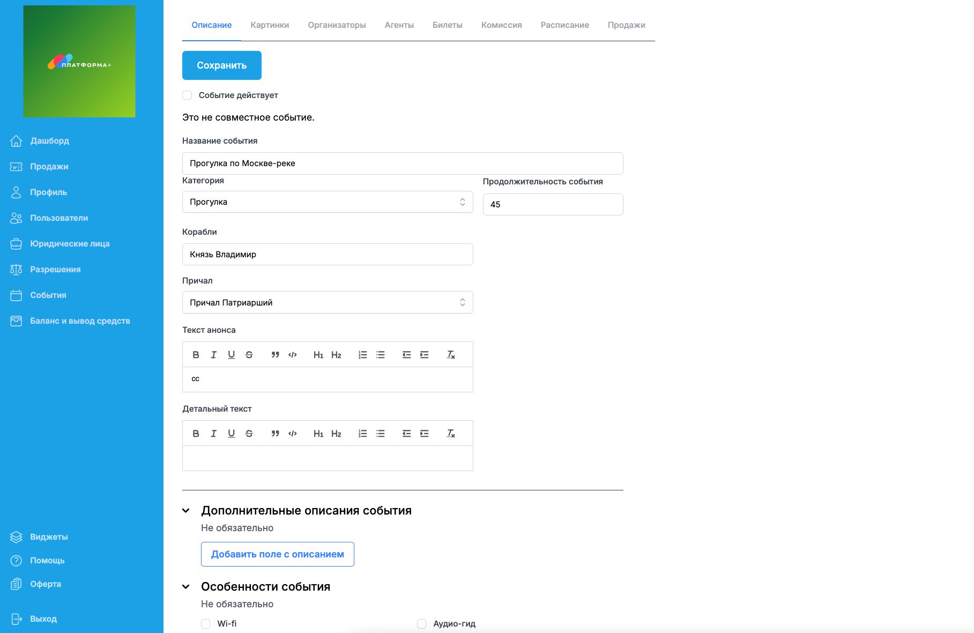The width and height of the screenshot is (974, 633).
Task: Collapse Дополнительные описания события section
Action: tap(186, 511)
